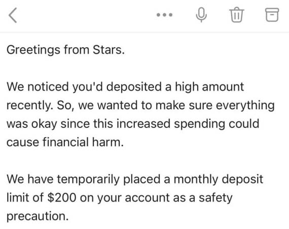
Task: Tap the word "precaution" at the bottom
Action: 36,216
